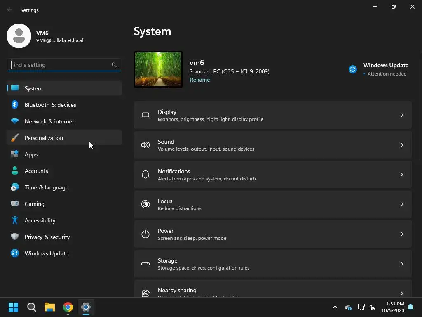Click the Gaming controller icon
Screen dimensions: 422x317
(x=15, y=203)
